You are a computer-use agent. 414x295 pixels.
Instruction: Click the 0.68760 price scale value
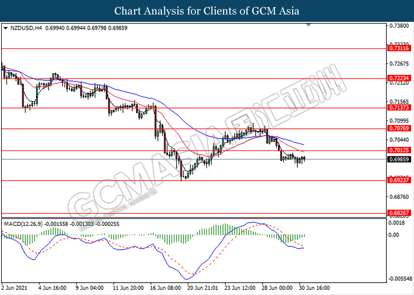point(399,196)
